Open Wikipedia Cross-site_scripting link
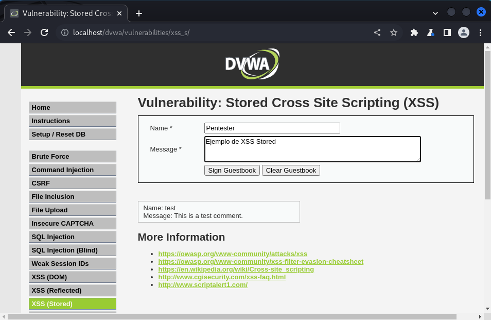The width and height of the screenshot is (491, 320). pos(236,270)
